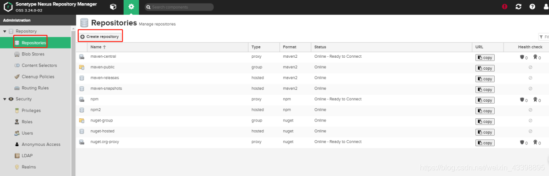Screen dimensions: 549x176
Task: Click the Blob Stores icon in sidebar
Action: 17,54
